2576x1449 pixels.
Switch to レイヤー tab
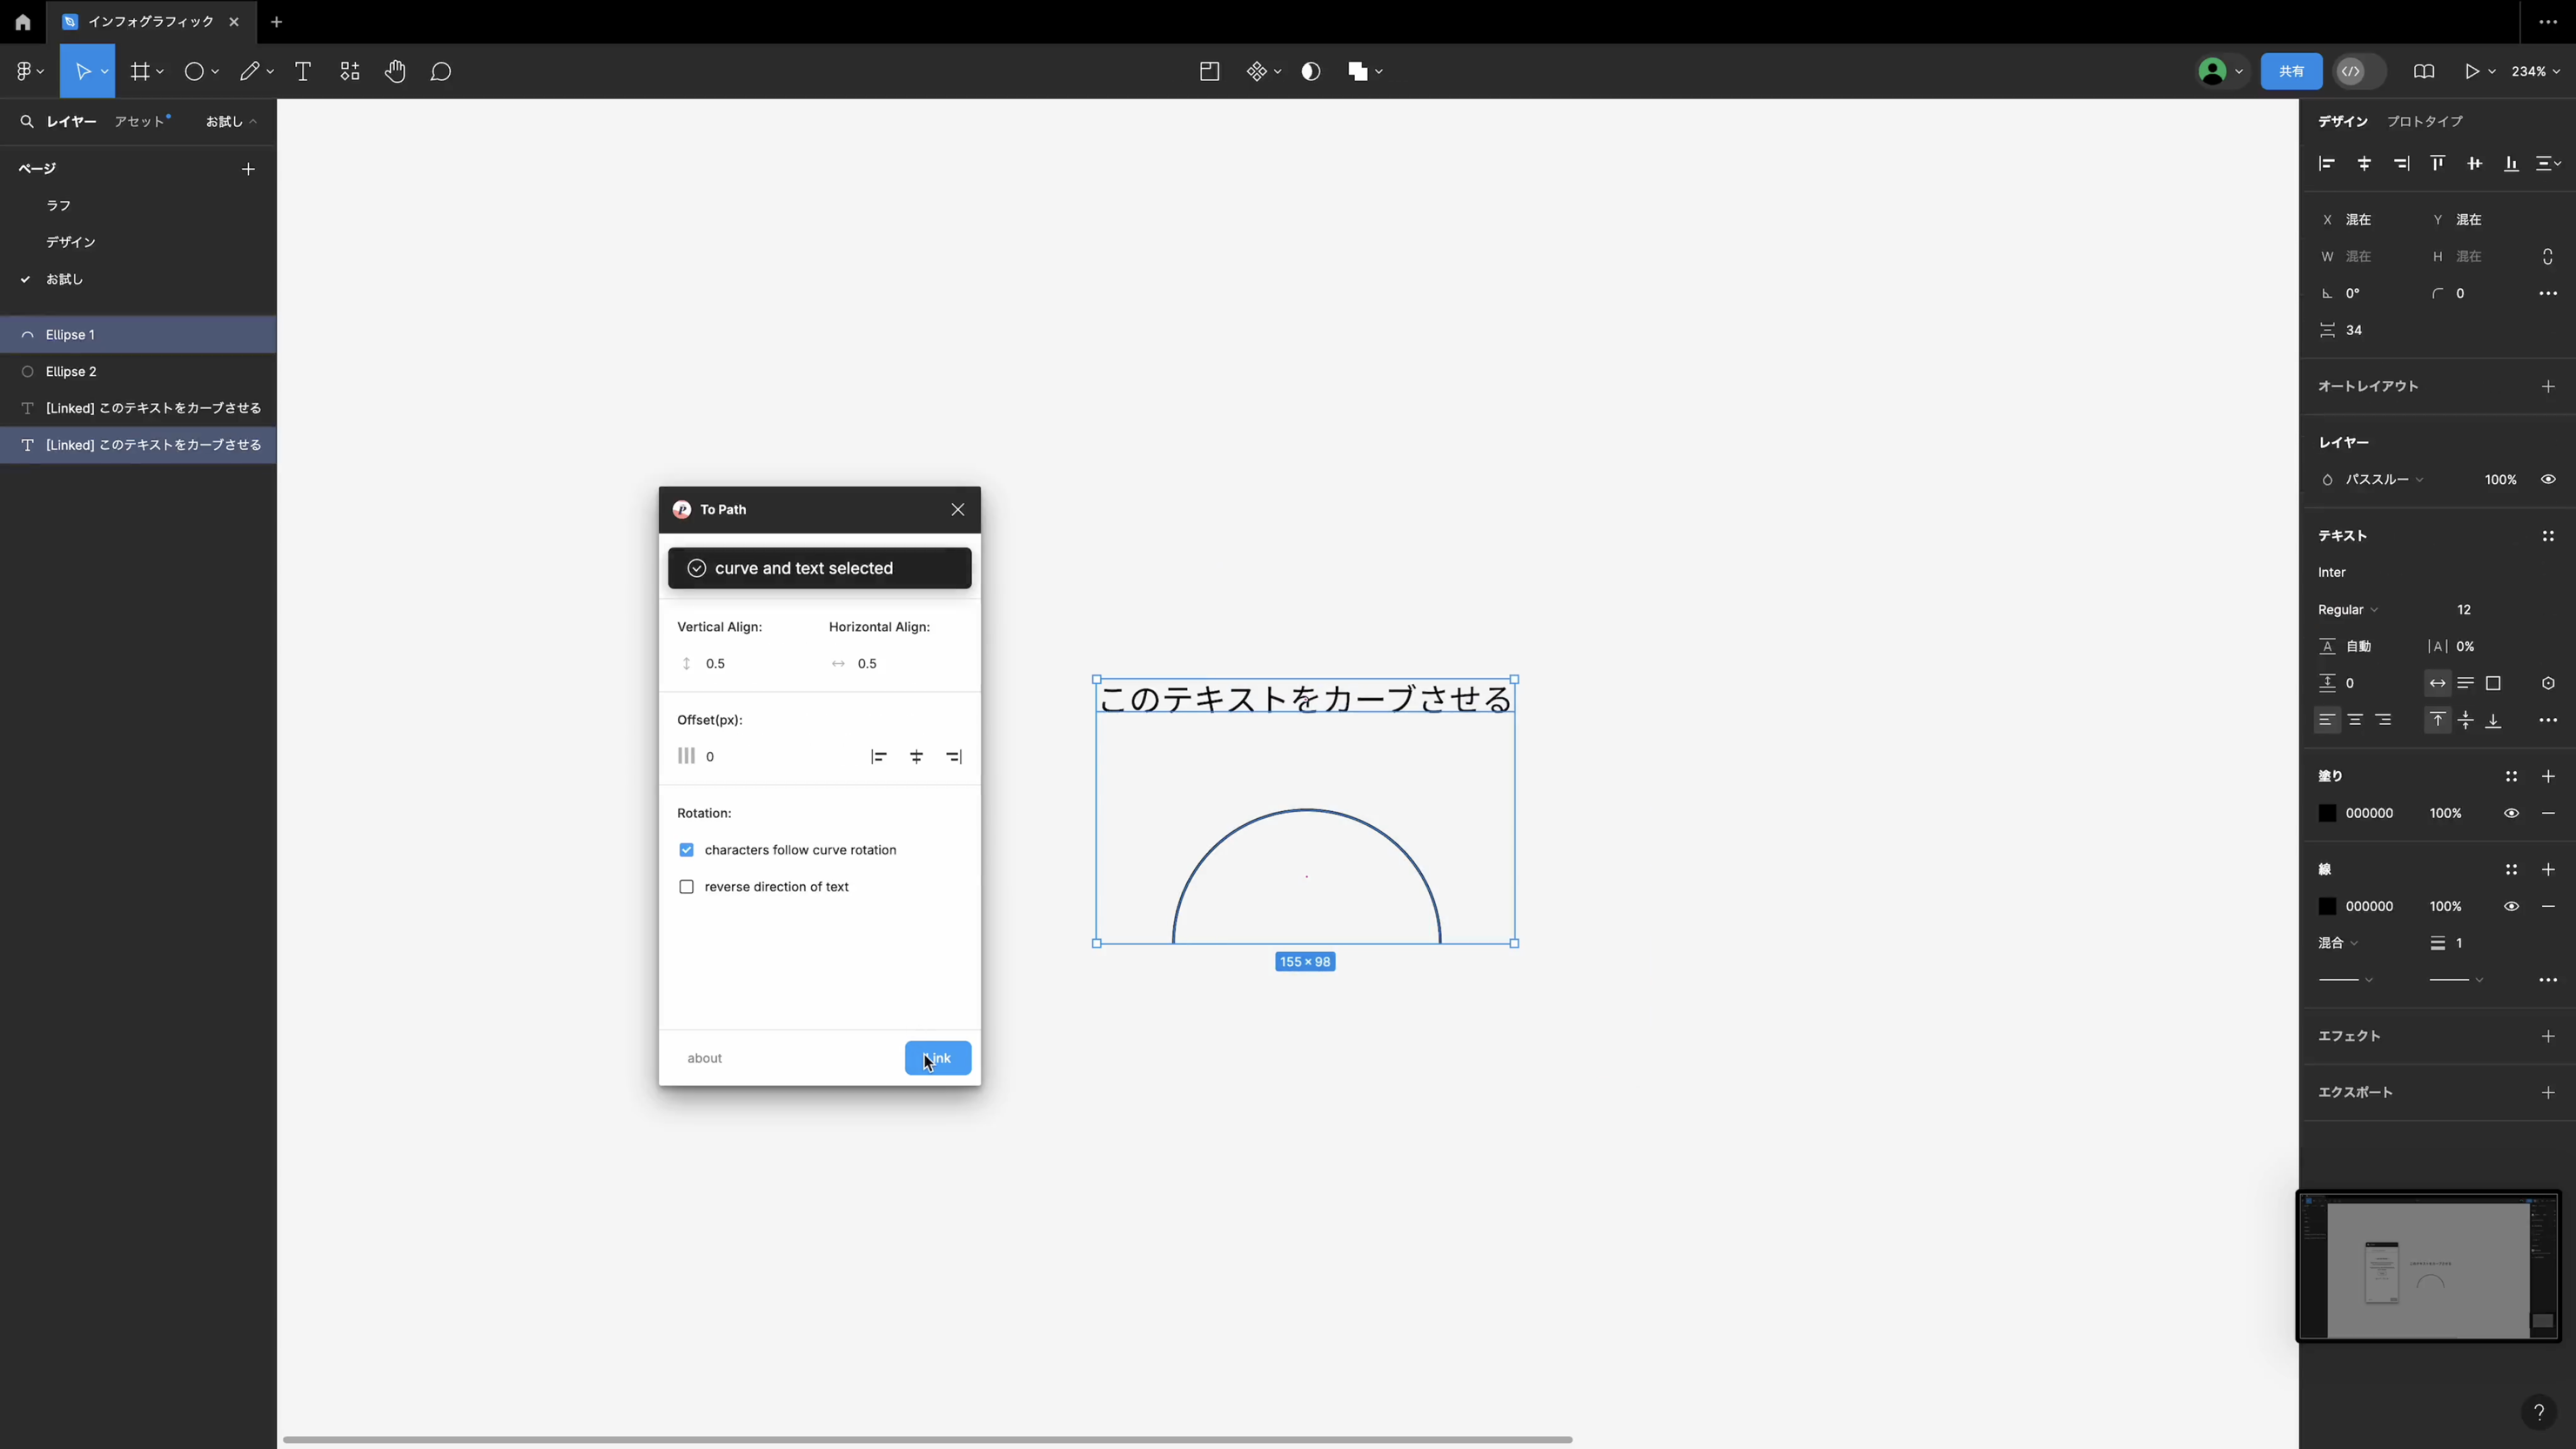coord(72,122)
